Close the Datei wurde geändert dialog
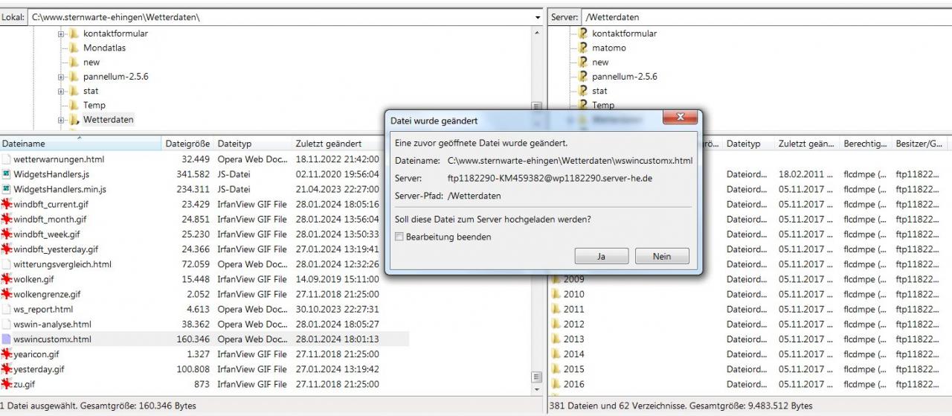952x416 pixels. click(x=679, y=118)
